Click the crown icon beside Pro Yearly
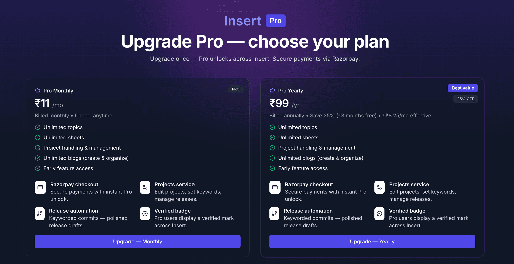Viewport: 514px width, 264px height. 272,91
